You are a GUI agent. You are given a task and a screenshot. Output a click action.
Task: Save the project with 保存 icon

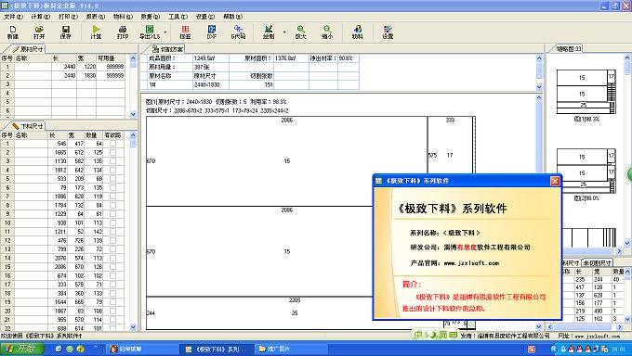tap(65, 32)
